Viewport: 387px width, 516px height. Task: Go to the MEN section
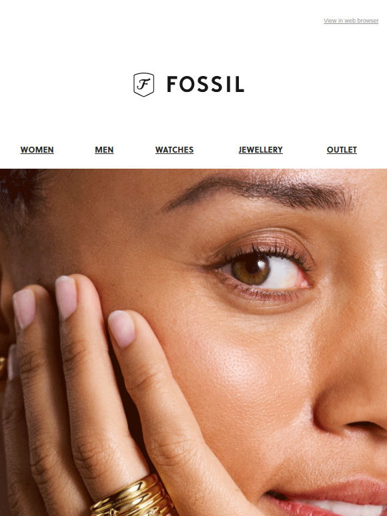point(104,150)
